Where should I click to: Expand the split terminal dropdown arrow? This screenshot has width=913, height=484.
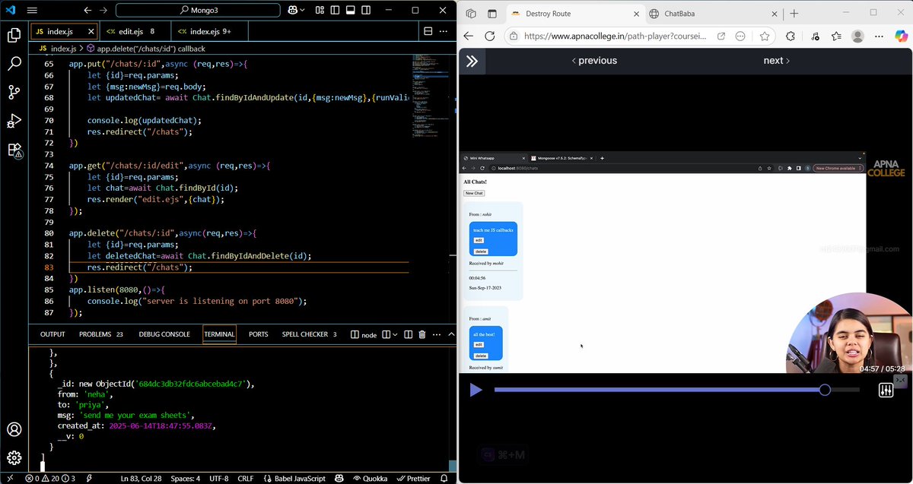pyautogui.click(x=396, y=334)
